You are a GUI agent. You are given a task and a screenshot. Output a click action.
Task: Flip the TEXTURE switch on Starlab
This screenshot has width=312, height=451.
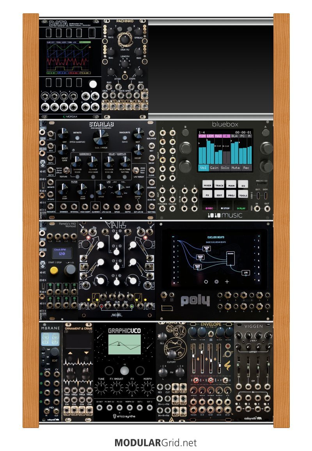pyautogui.click(x=66, y=170)
